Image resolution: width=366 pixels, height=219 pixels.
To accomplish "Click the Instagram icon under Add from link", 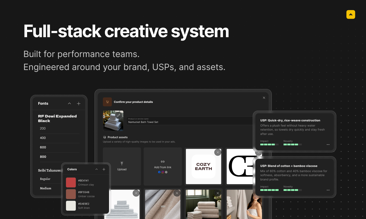I will pyautogui.click(x=163, y=172).
